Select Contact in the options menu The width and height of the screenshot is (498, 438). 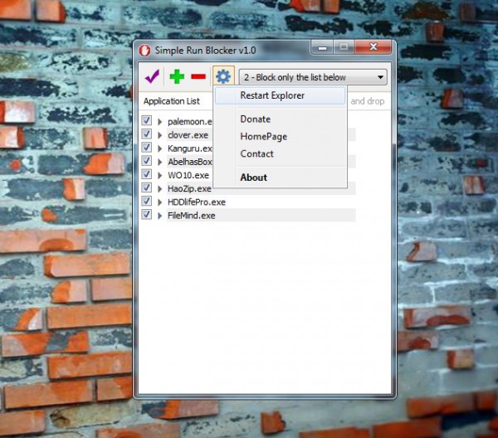click(x=256, y=153)
